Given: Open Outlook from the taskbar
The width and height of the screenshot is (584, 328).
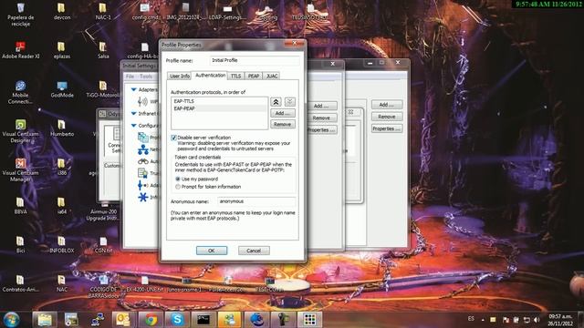Looking at the screenshot, I should pyautogui.click(x=124, y=320).
